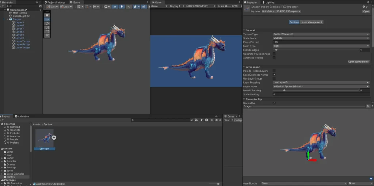Uncheck Keep Duplicate Names option
This screenshot has width=374, height=186.
274,75
